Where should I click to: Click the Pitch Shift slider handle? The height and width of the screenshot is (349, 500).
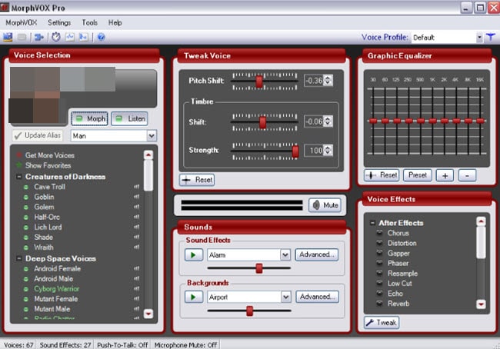coord(259,81)
